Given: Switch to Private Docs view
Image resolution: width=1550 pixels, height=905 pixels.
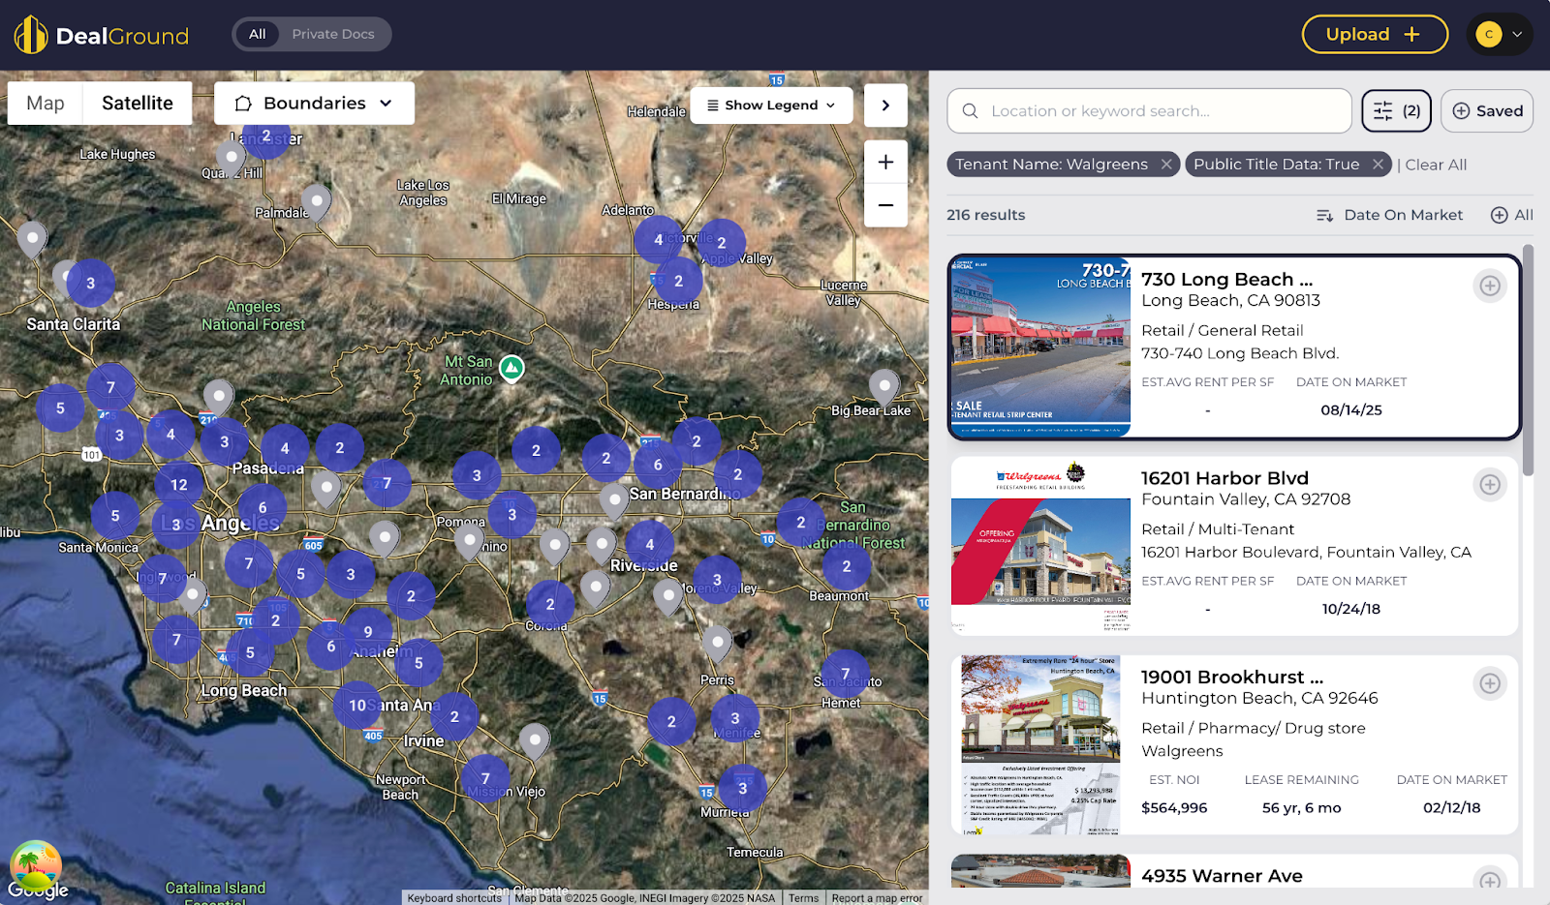Looking at the screenshot, I should (333, 34).
